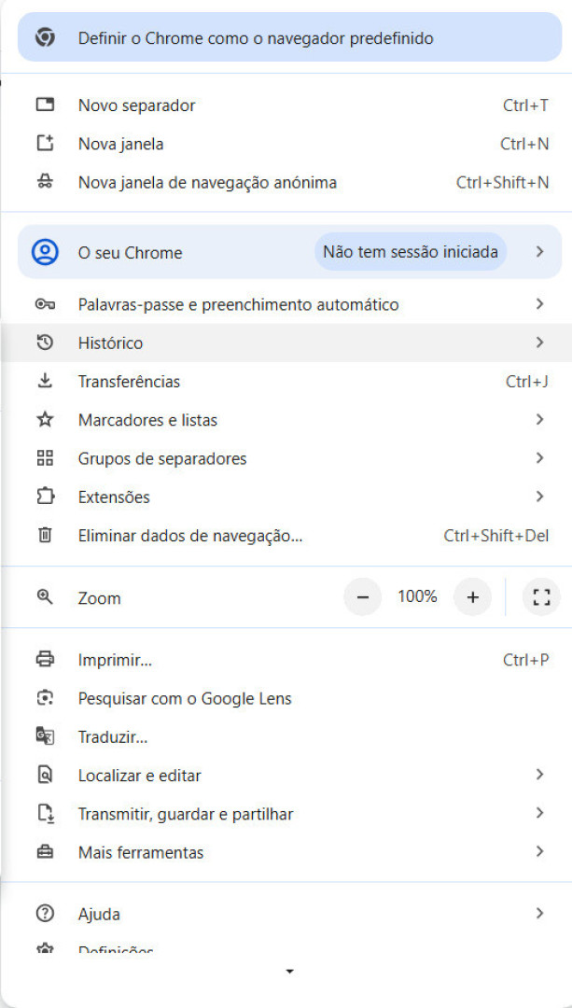Screen dimensions: 572x1008
Task: Click the download arrow icon for Transferências
Action: (x=45, y=381)
